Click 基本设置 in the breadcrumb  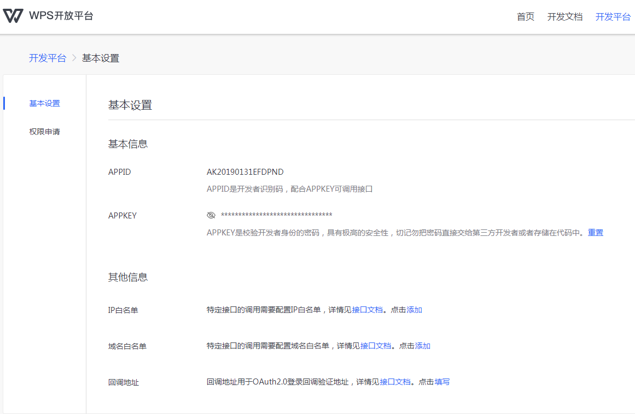click(101, 58)
